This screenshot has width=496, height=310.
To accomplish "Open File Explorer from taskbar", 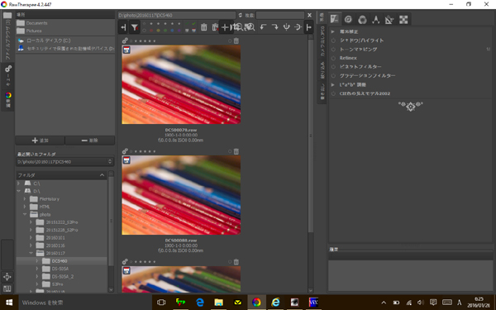I will click(218, 303).
